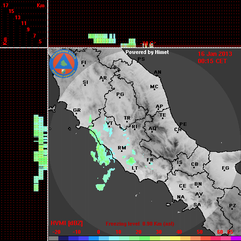Click the 7 km altitude tick label
Viewport: 241px width, 241px height.
(34, 36)
